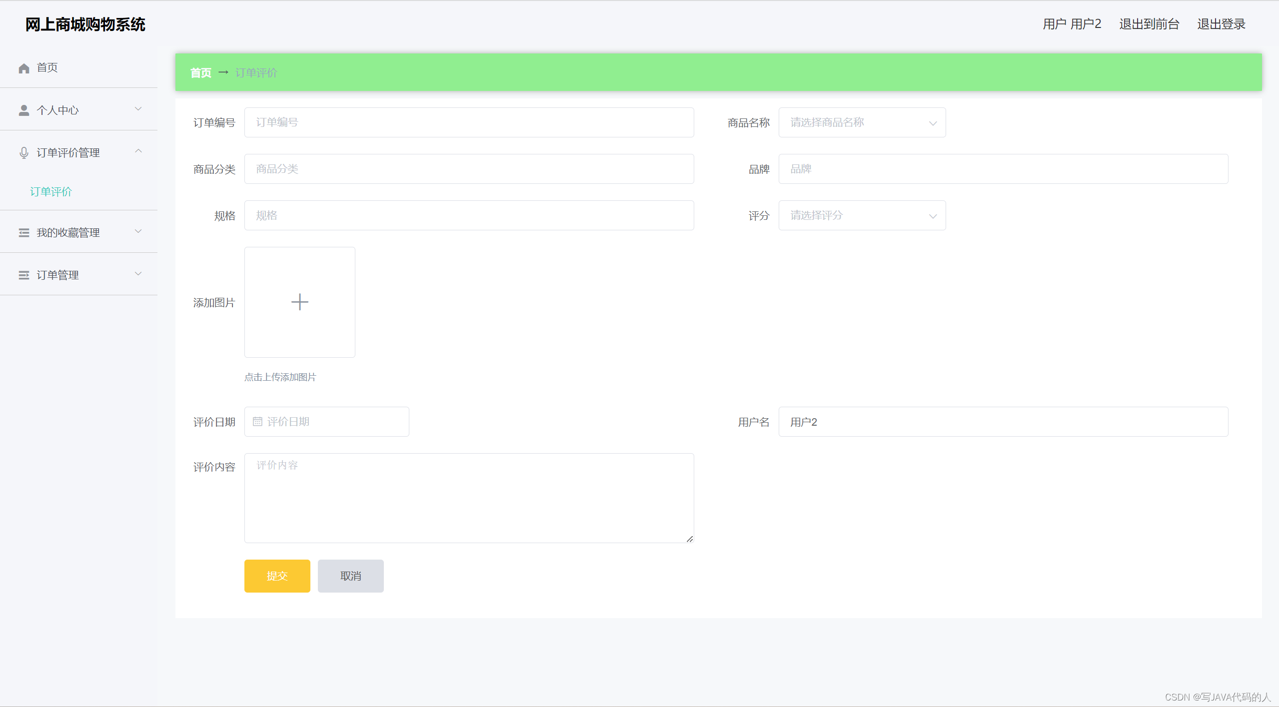
Task: Select the 订单评价 submenu item
Action: [x=51, y=192]
